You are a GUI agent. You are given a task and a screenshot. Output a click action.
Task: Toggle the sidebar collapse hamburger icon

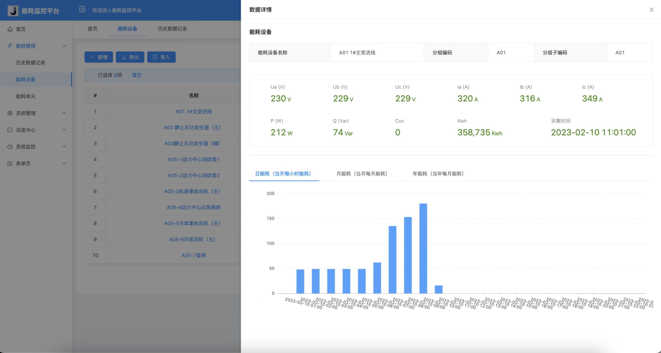pyautogui.click(x=82, y=10)
